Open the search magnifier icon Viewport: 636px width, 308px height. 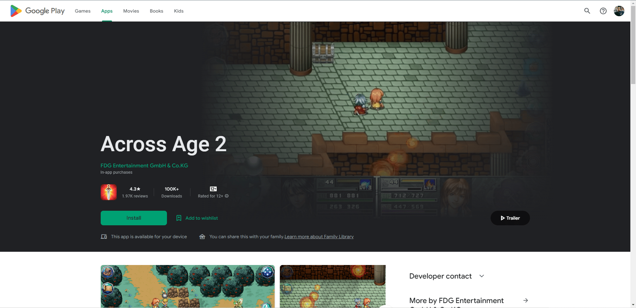point(587,11)
